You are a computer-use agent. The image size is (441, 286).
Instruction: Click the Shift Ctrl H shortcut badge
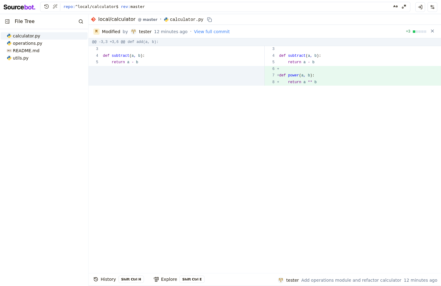(131, 279)
